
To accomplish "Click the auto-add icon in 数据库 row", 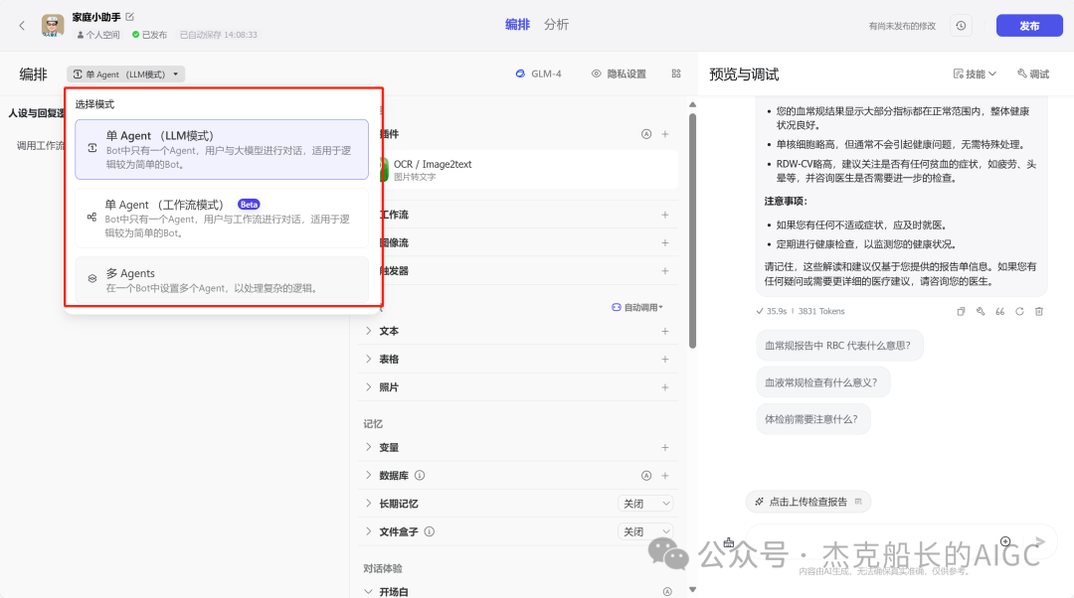I will pyautogui.click(x=646, y=476).
